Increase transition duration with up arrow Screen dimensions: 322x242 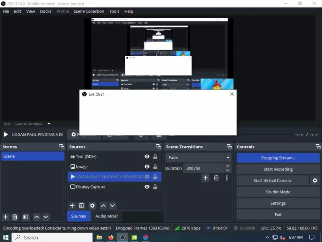pyautogui.click(x=228, y=166)
